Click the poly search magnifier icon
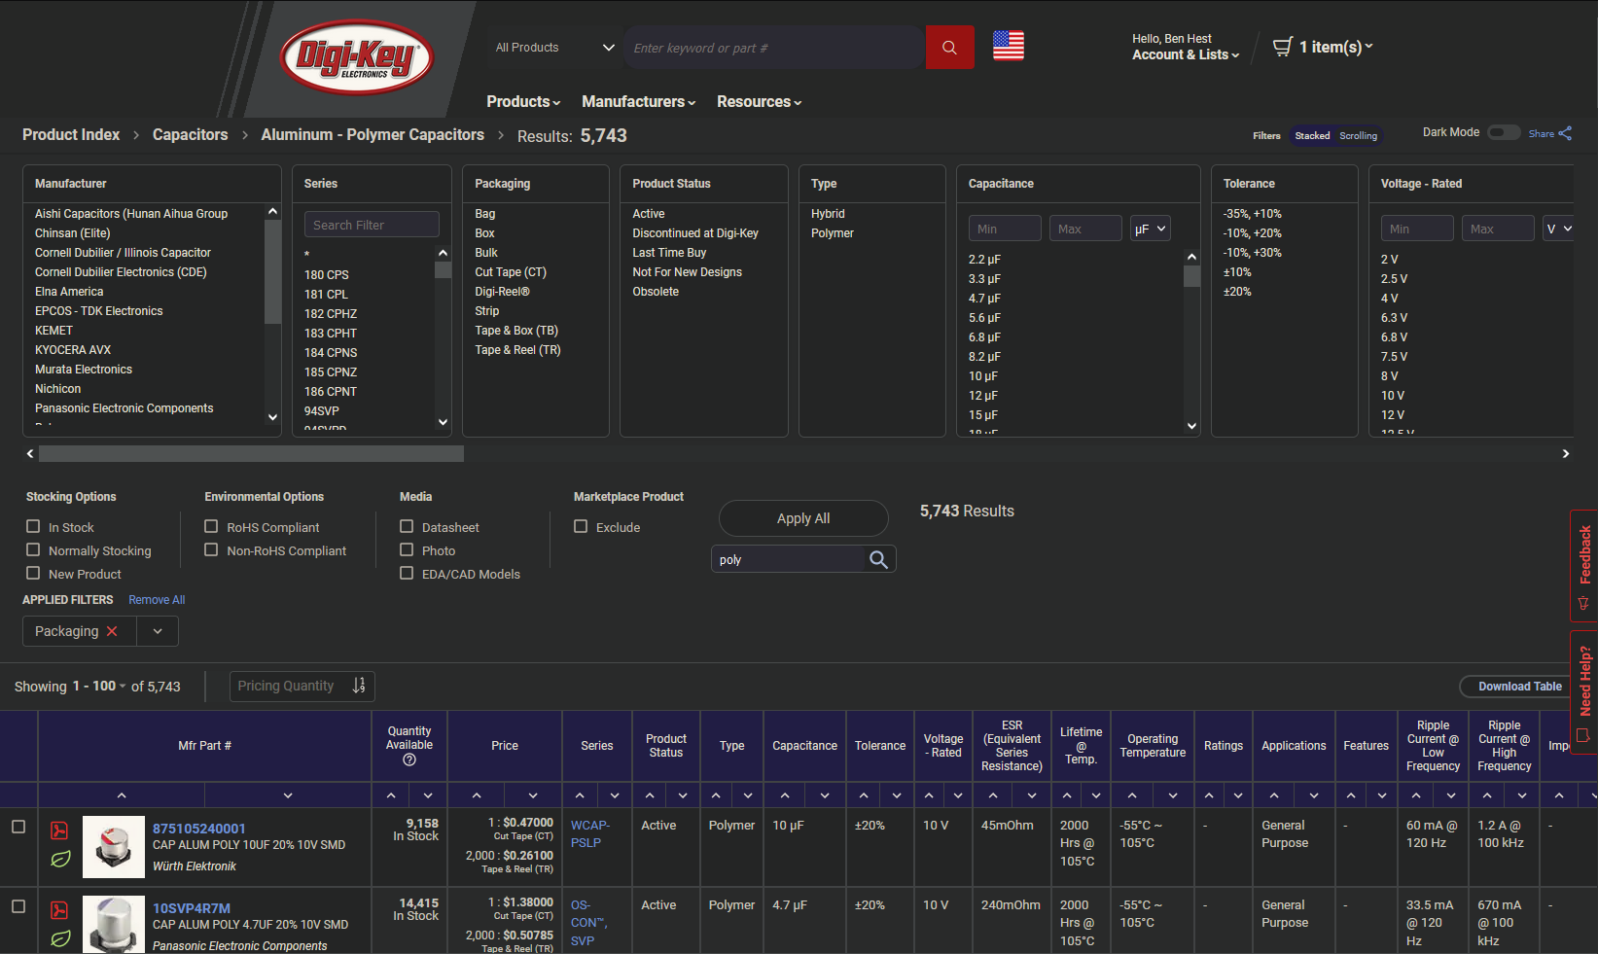 click(878, 559)
